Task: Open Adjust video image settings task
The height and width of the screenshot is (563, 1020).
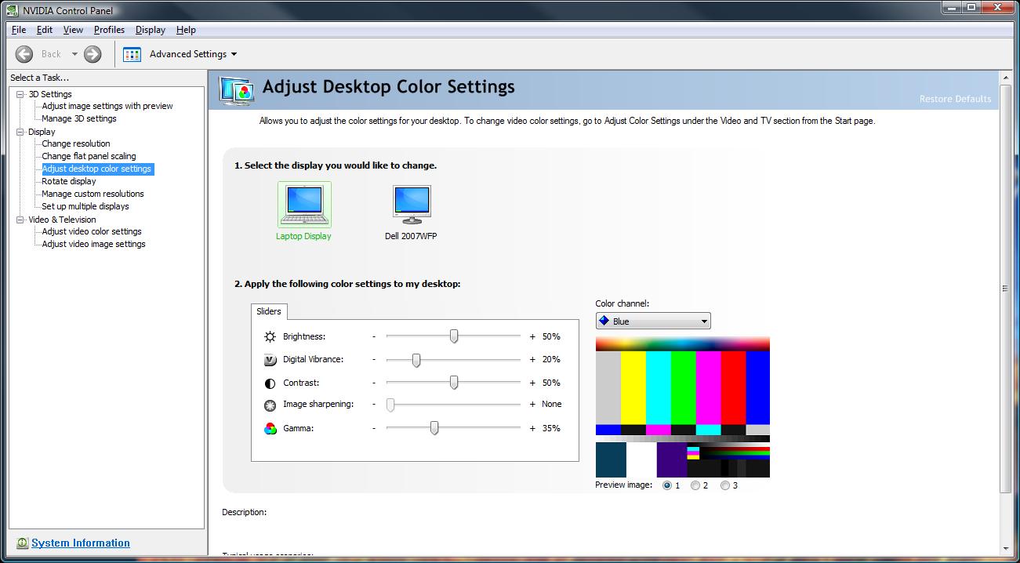Action: tap(93, 244)
